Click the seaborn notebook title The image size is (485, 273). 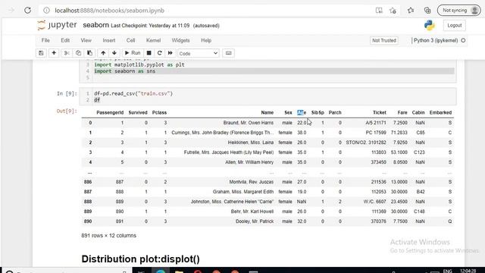click(96, 25)
